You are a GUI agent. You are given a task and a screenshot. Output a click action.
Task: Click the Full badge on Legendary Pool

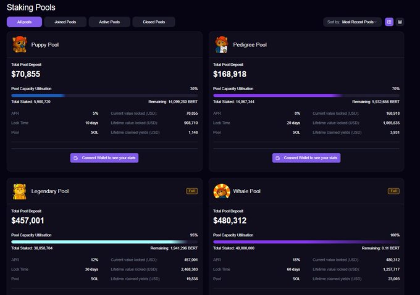(x=192, y=191)
